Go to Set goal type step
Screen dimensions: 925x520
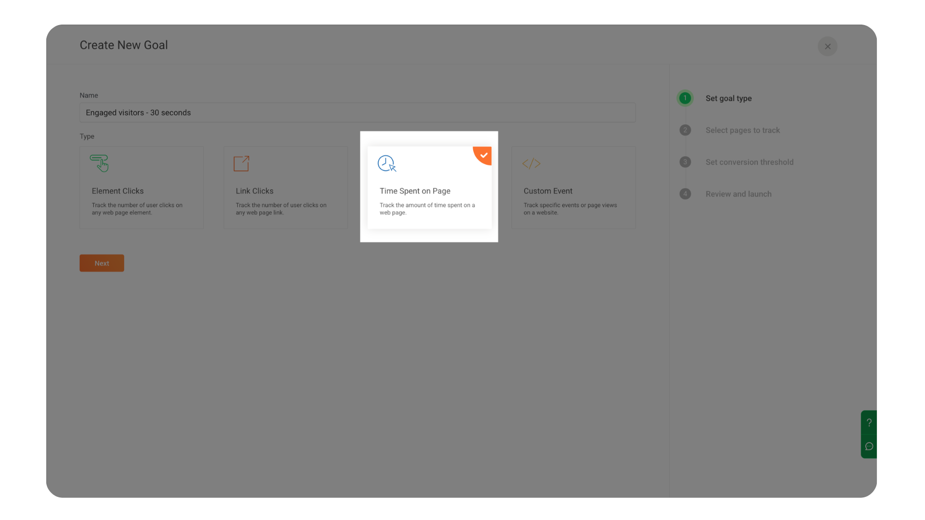(728, 98)
